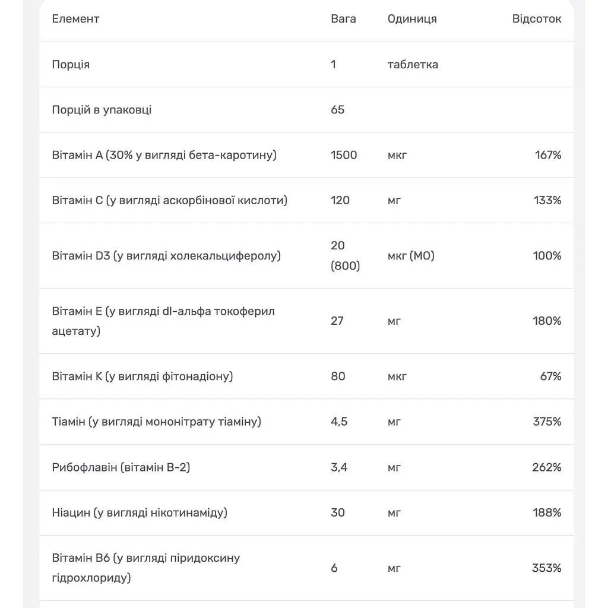This screenshot has height=608, width=608.
Task: Select the Порція row label
Action: [71, 64]
